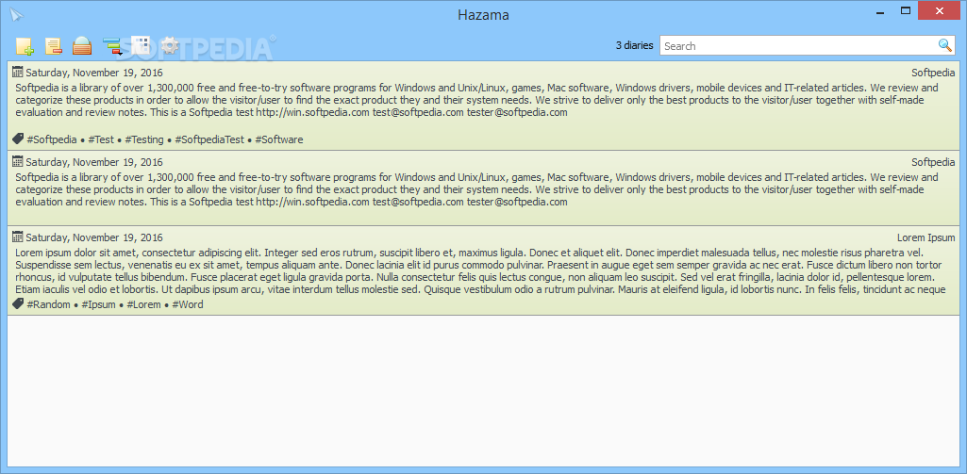967x474 pixels.
Task: Open the tag list panel
Action: pyautogui.click(x=82, y=46)
